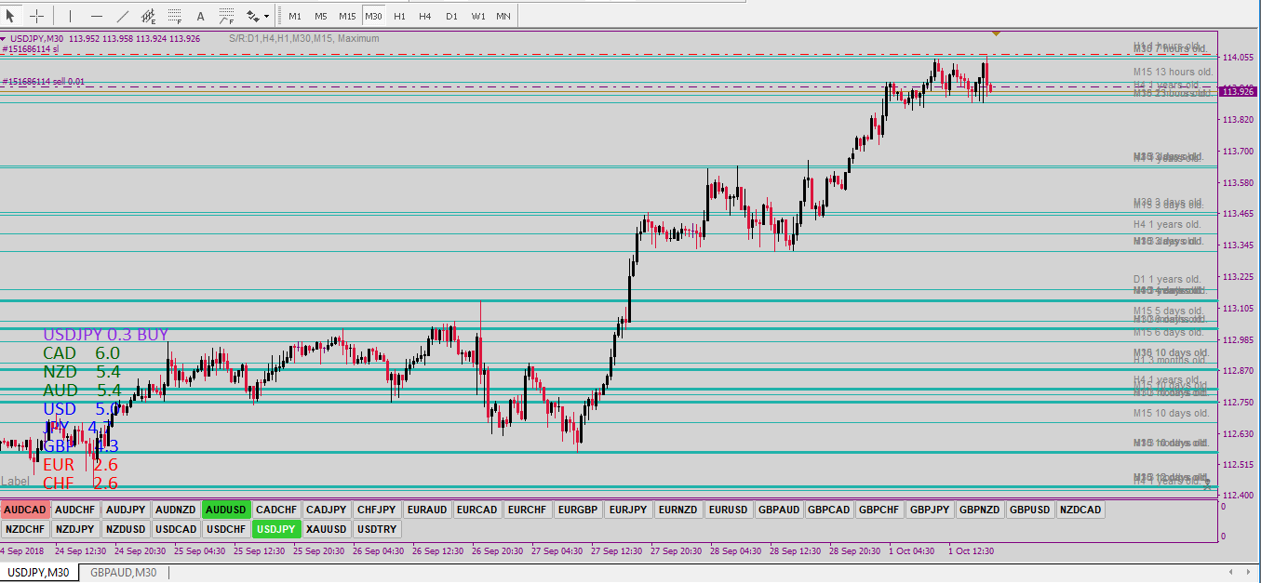Switch chart to H1 timeframe
Screen dimensions: 1261x583
point(399,16)
